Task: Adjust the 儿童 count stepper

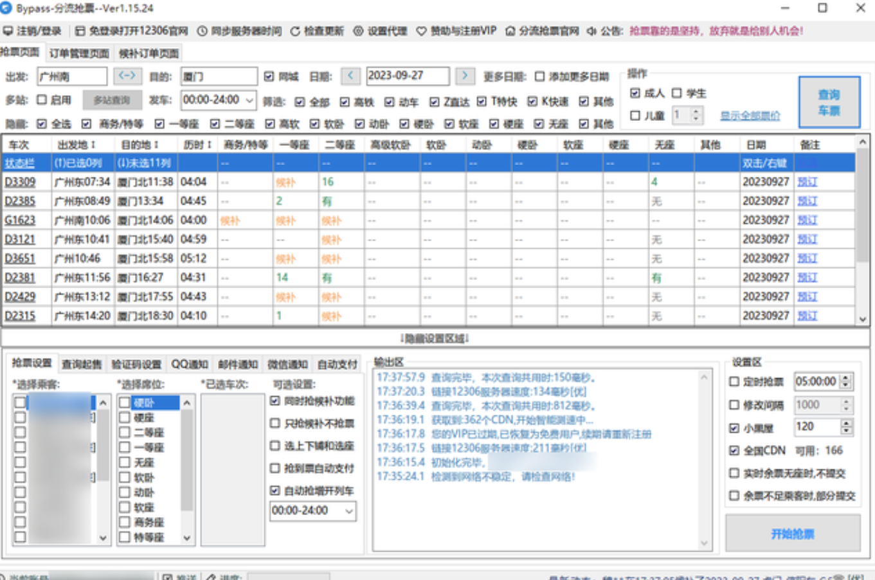Action: tap(696, 116)
